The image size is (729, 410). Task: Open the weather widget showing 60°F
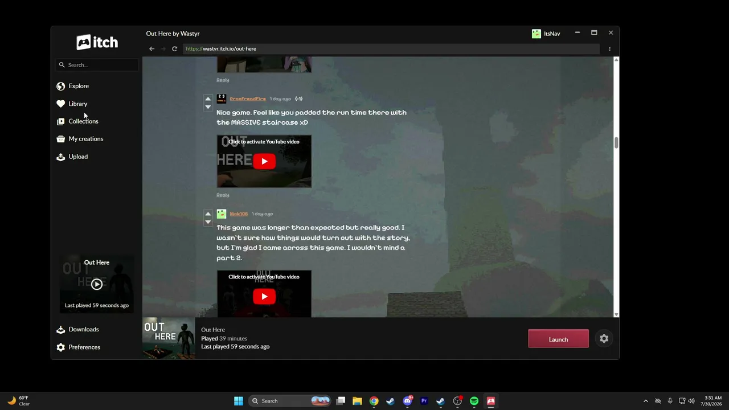click(18, 401)
